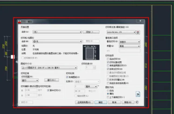The height and width of the screenshot is (114, 174).
Task: Enable 打开打印戳记(N) checkbox
Action: 108,80
